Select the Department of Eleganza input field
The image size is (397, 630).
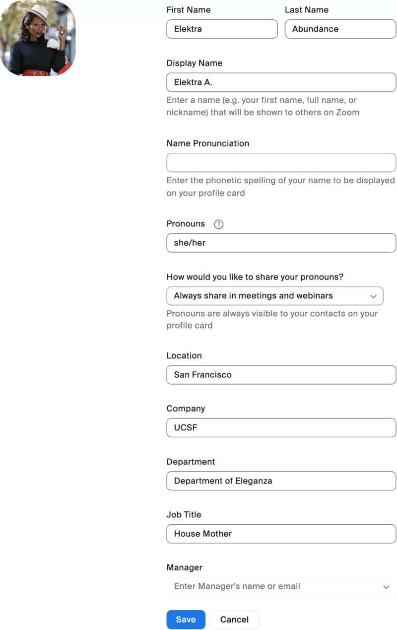[281, 481]
